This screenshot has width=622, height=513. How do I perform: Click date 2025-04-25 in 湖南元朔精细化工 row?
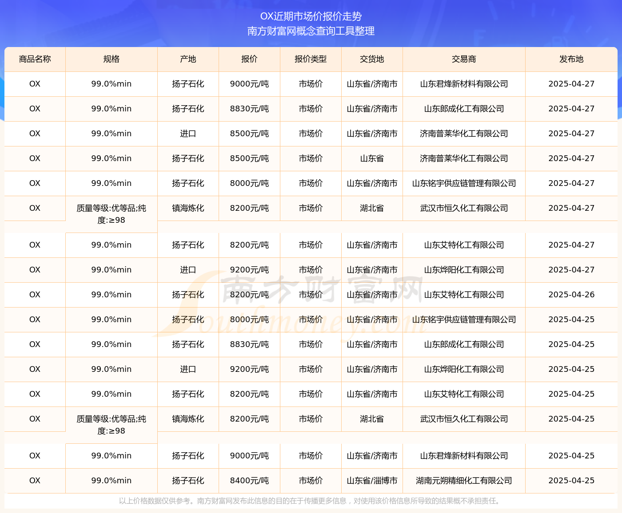click(x=571, y=481)
